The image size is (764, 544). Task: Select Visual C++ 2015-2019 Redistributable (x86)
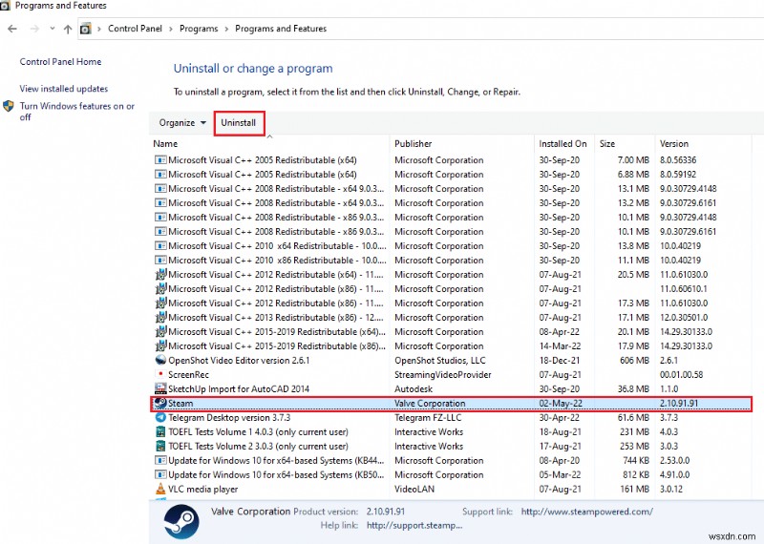(277, 346)
